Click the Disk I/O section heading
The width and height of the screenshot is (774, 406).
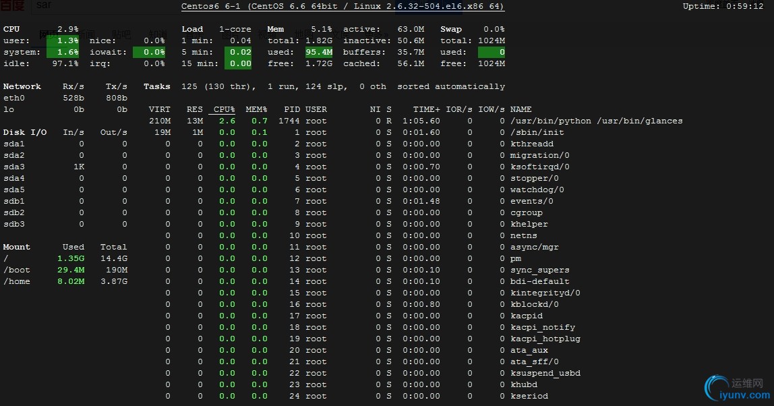coord(25,132)
